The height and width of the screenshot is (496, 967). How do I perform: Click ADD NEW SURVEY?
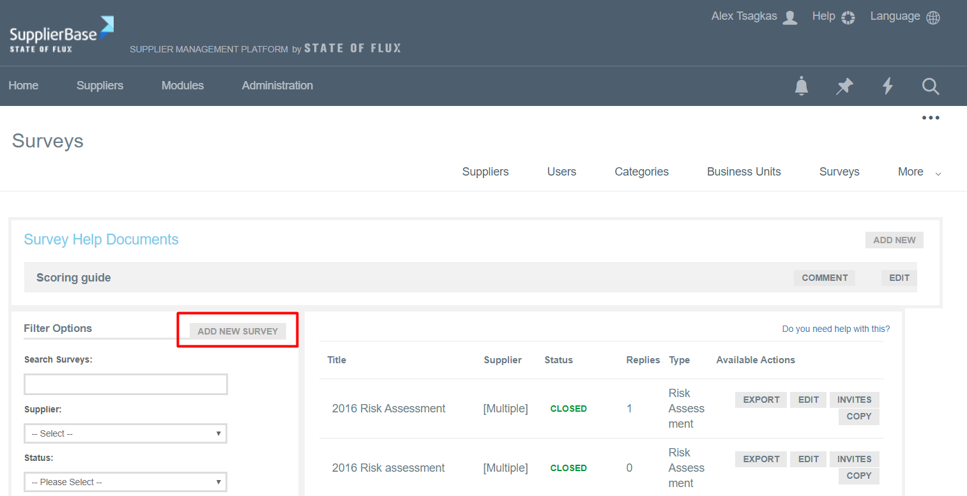pos(237,331)
